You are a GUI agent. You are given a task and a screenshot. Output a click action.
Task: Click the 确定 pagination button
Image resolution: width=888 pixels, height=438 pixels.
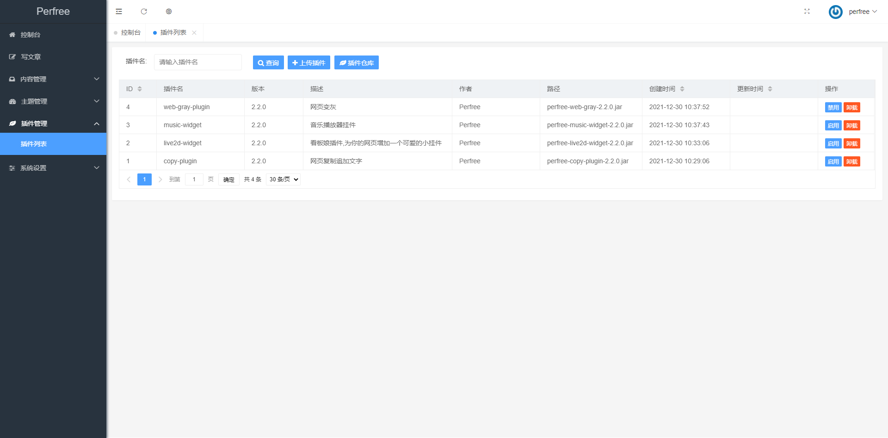(229, 179)
